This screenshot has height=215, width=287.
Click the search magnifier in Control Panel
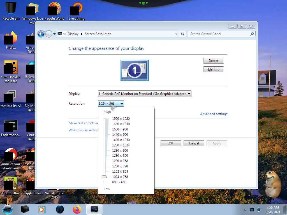click(252, 34)
